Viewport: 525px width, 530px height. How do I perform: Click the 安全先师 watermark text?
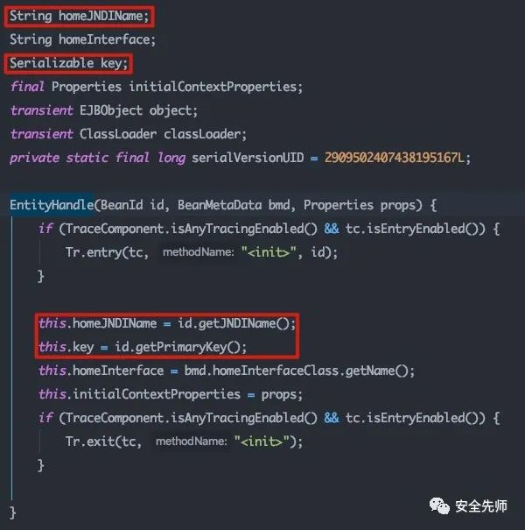[x=480, y=506]
